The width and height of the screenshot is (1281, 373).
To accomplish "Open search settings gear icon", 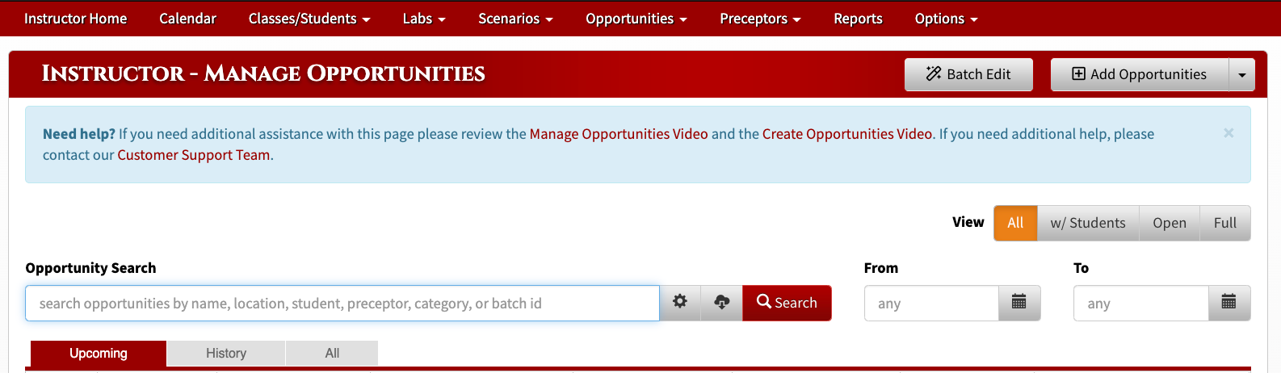I will click(x=680, y=303).
